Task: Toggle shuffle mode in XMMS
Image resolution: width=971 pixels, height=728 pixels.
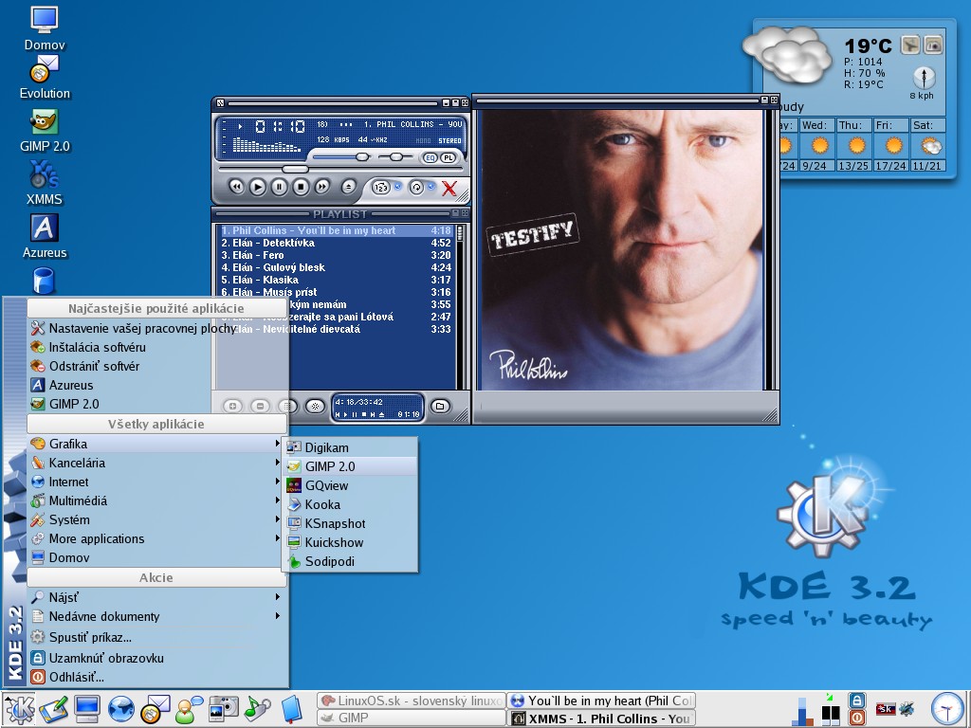Action: (x=381, y=187)
